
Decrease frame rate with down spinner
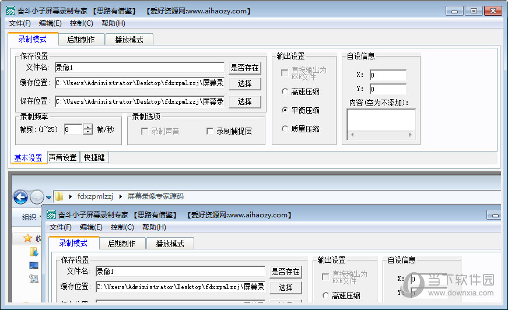[87, 132]
